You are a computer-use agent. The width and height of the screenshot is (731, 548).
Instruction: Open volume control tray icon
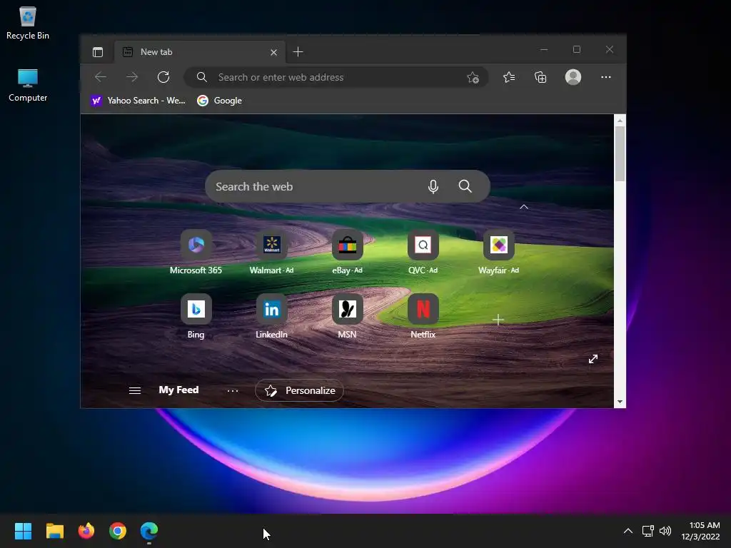click(x=666, y=531)
